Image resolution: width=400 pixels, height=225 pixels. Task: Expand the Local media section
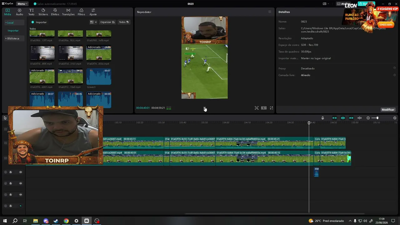coord(14,22)
